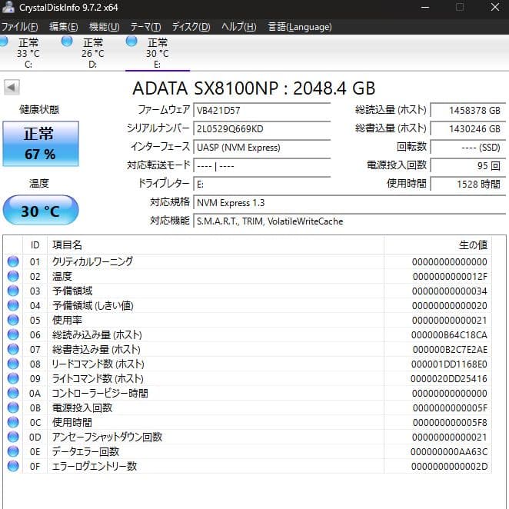Image resolution: width=509 pixels, height=509 pixels.
Task: Click raw value 0000000000012F
Action: pos(450,277)
